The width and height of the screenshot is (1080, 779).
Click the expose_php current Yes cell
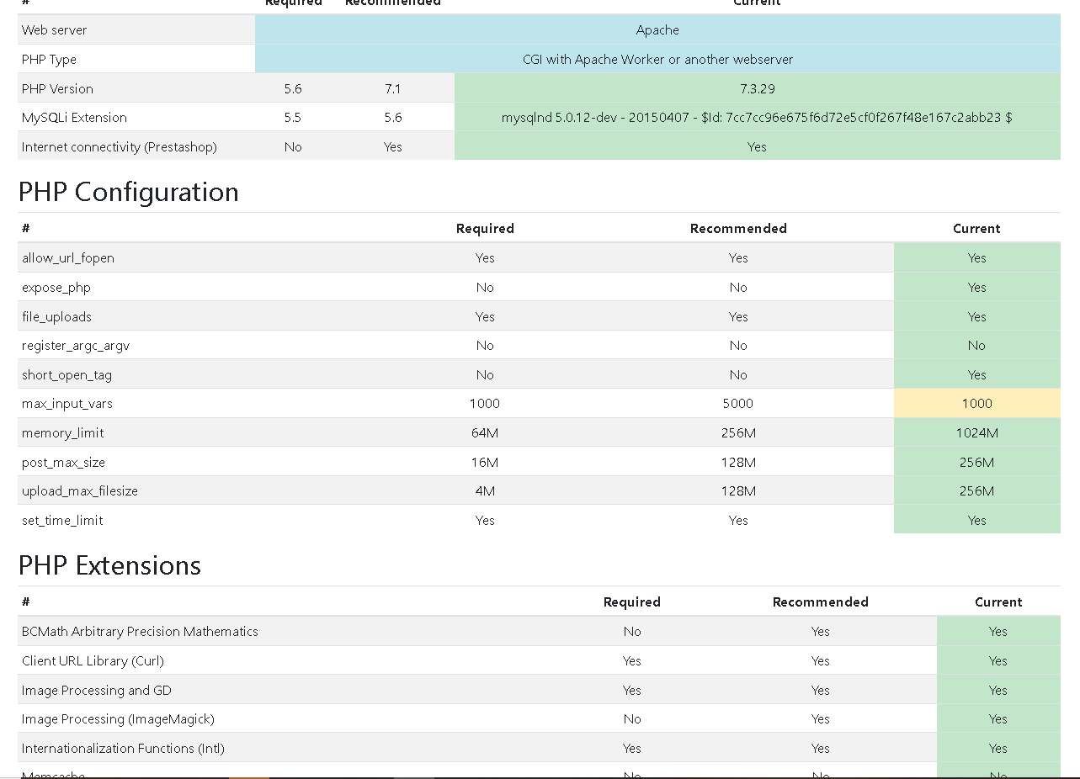click(x=976, y=287)
